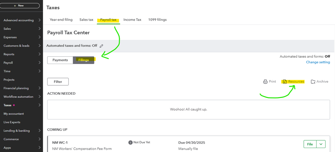This screenshot has height=152, width=335.
Task: Click File for NM WC-1
Action: (310, 144)
